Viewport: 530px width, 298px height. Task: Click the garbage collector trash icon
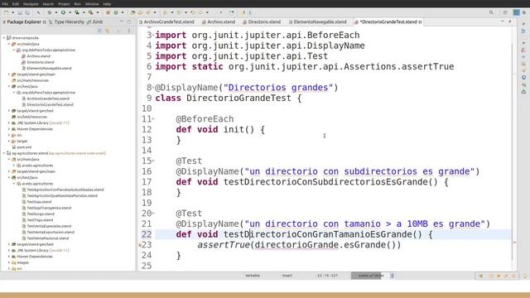pos(392,276)
